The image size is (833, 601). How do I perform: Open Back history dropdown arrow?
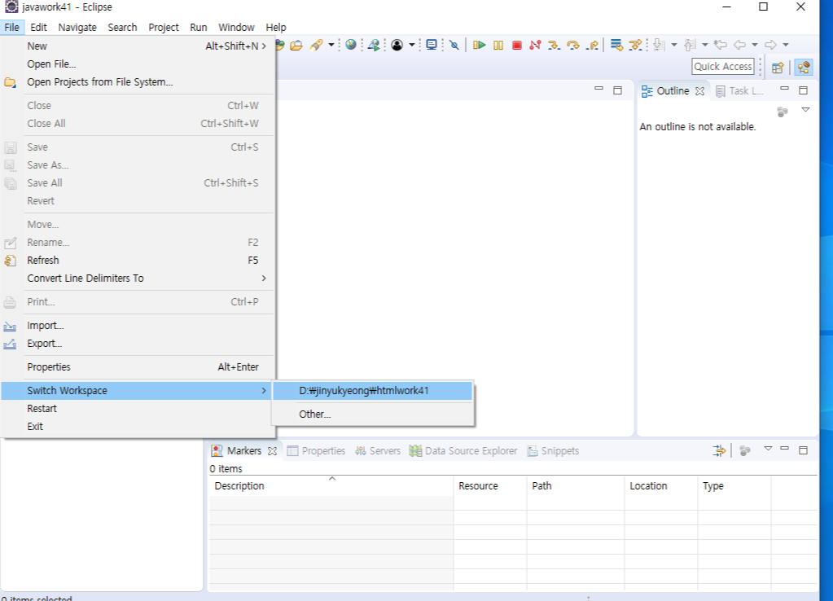pos(754,45)
